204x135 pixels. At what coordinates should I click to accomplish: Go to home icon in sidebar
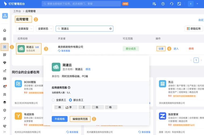pyautogui.click(x=5, y=31)
